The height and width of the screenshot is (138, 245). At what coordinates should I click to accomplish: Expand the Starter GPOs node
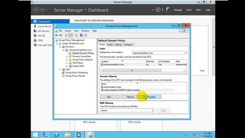click(67, 66)
